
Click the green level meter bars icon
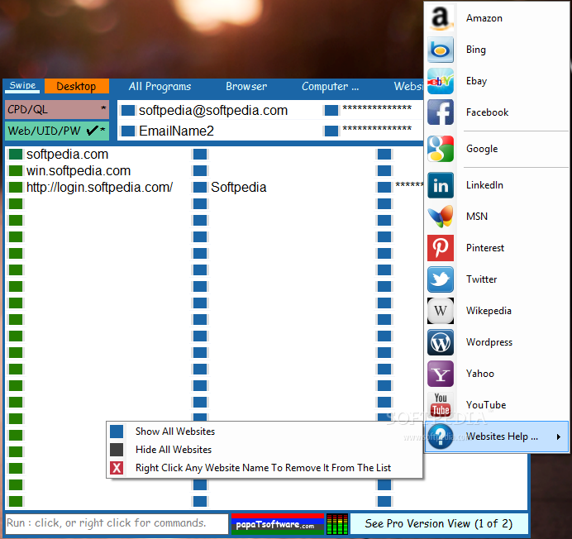336,524
